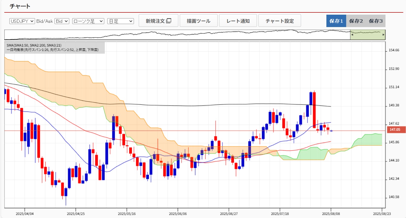Click the 151.14 price axis label
The height and width of the screenshot is (218, 406).
pos(394,87)
